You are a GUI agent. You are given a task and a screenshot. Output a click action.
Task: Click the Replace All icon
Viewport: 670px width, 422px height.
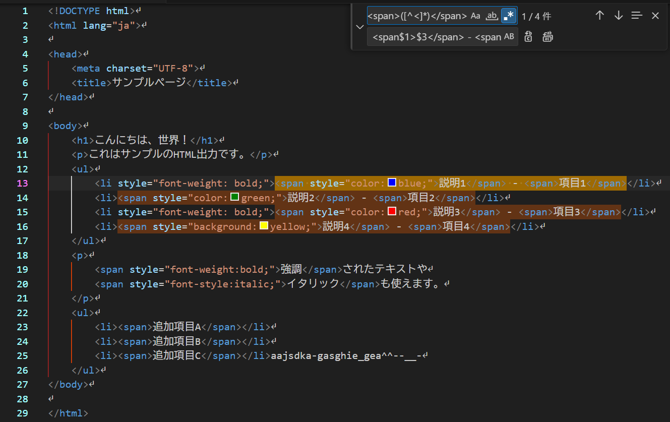pyautogui.click(x=548, y=36)
